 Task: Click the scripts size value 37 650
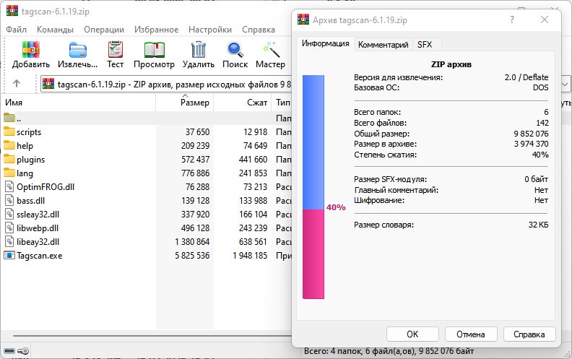[x=197, y=131]
